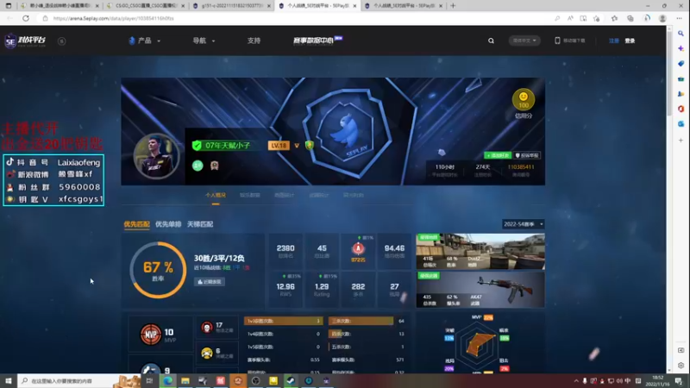Viewport: 690px width, 388px height.
Task: Click the AK47 best weapon thumbnail
Action: coord(480,290)
